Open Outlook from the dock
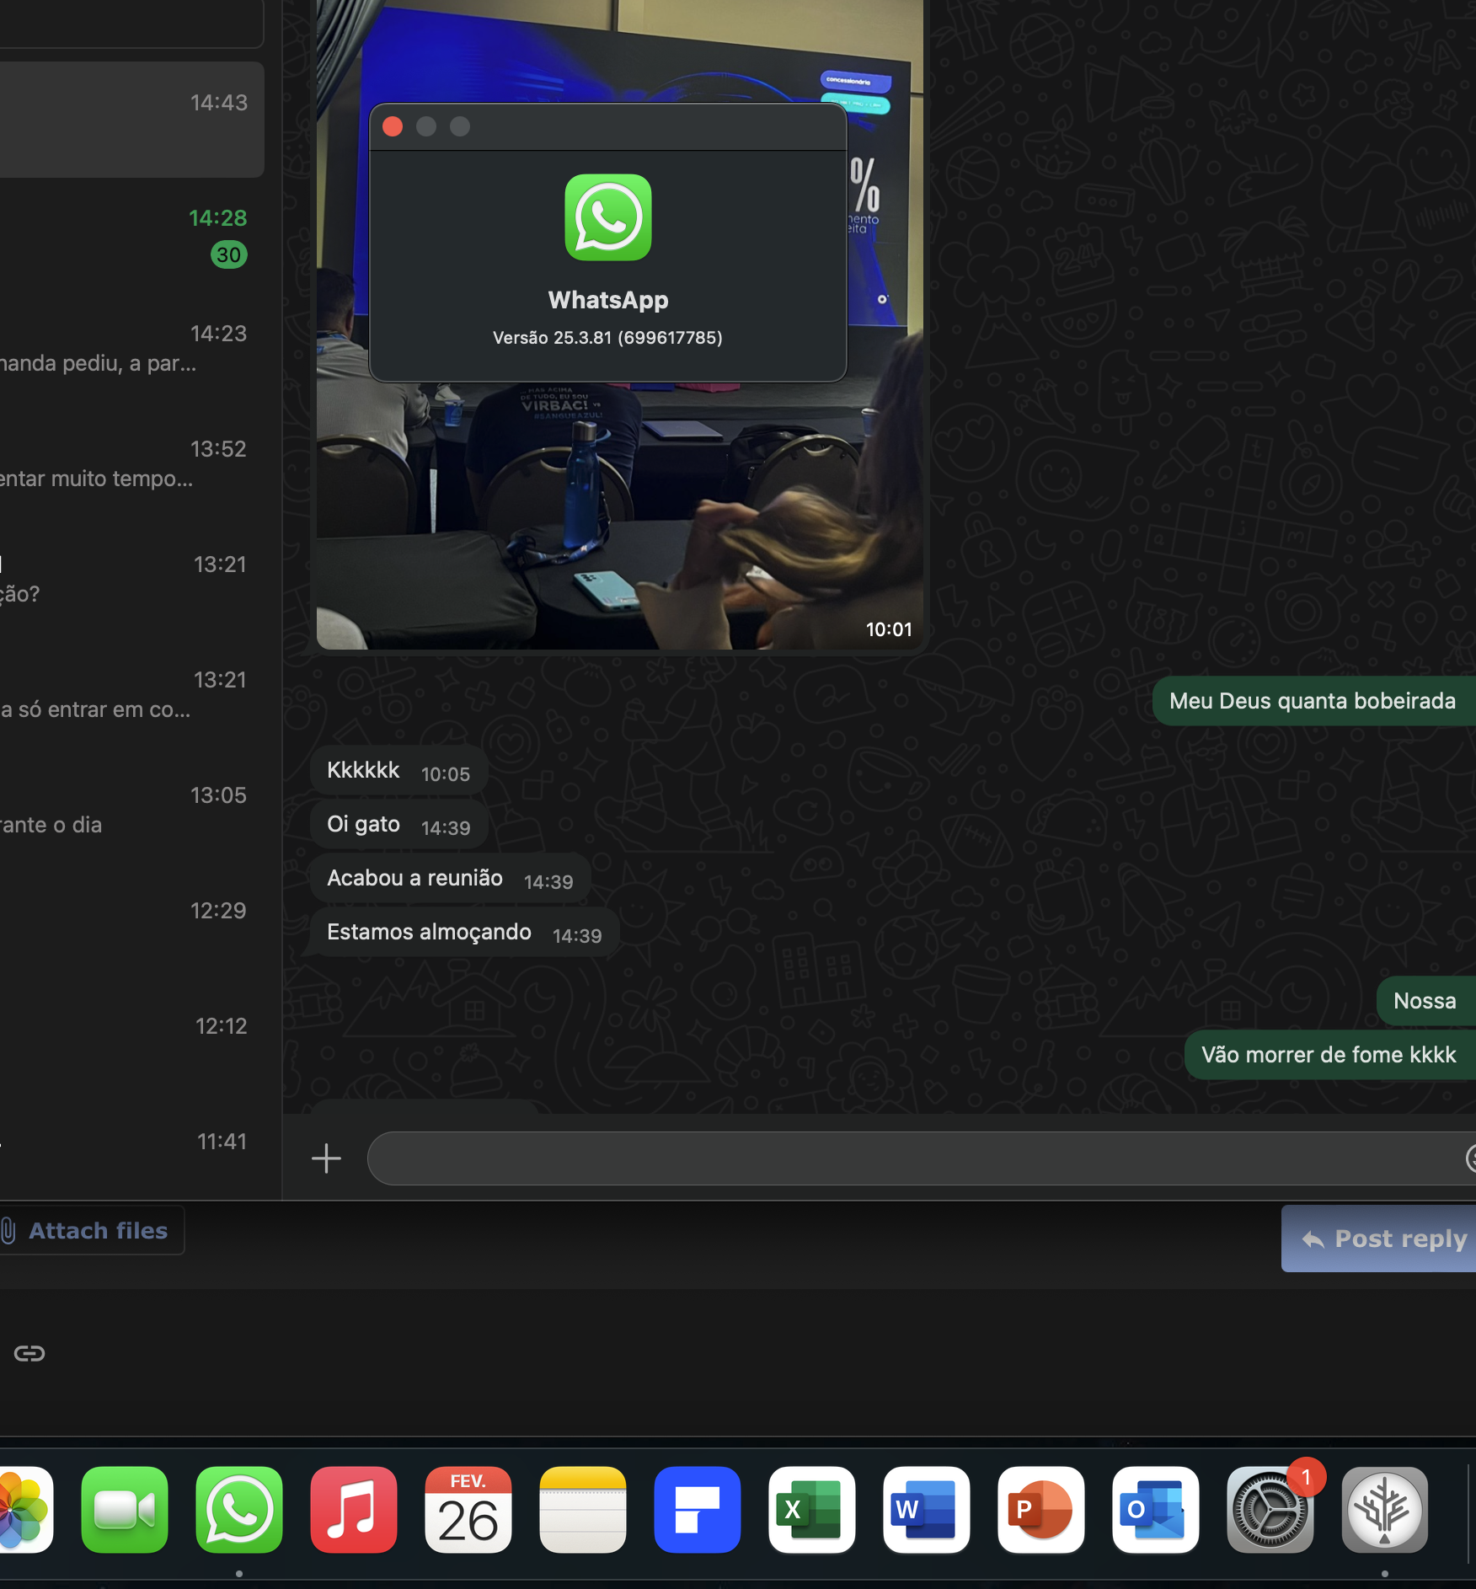Screen dimensions: 1476x1589 [1156, 1509]
